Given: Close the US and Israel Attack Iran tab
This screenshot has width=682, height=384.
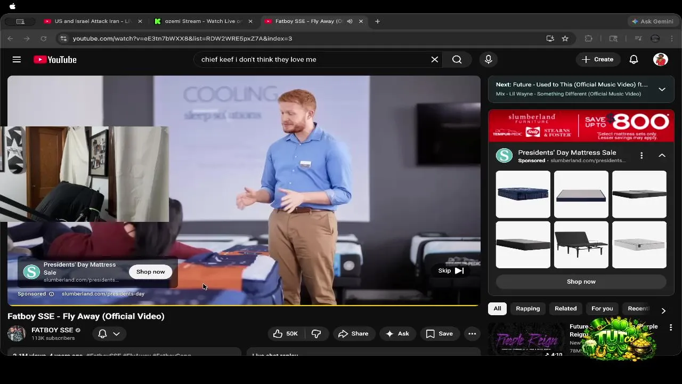Looking at the screenshot, I should (140, 21).
